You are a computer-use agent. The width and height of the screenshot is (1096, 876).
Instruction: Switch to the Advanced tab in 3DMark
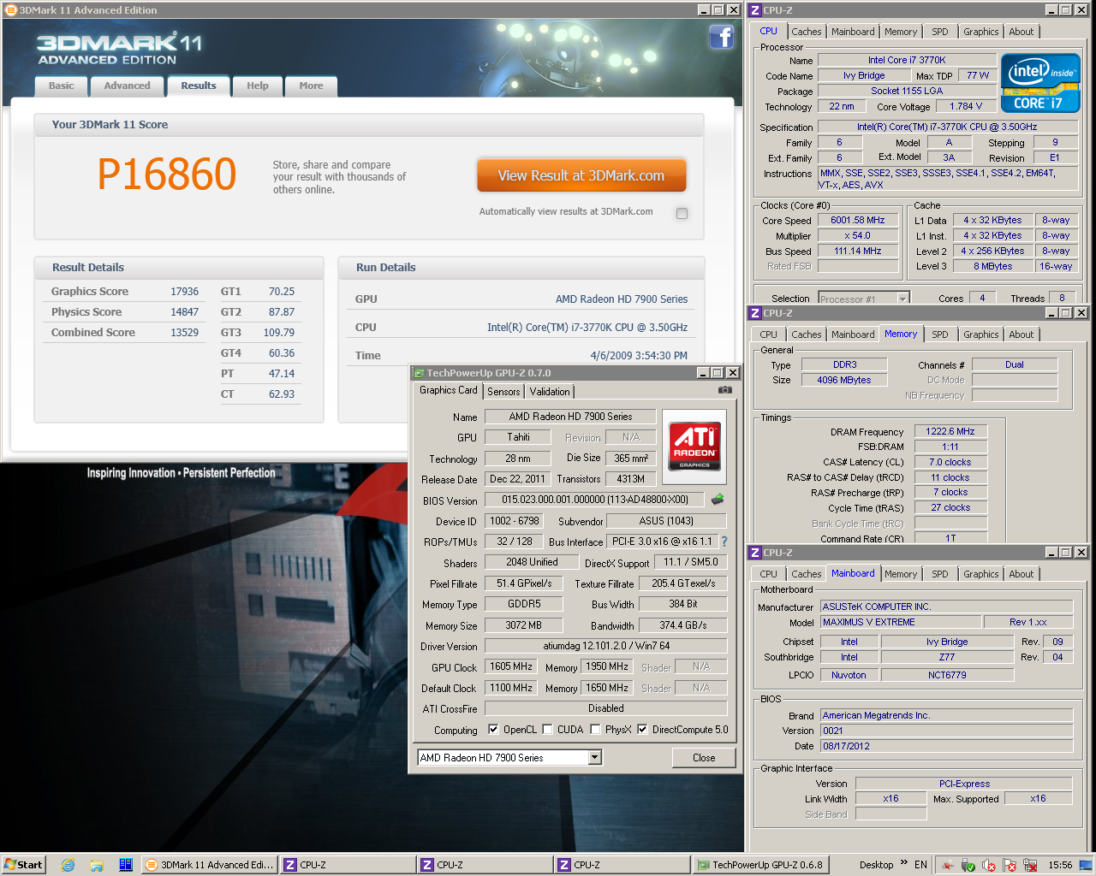click(x=127, y=86)
